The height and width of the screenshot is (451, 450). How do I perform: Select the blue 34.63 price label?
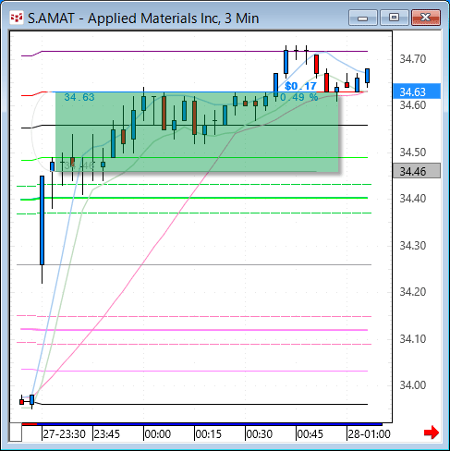coord(417,91)
